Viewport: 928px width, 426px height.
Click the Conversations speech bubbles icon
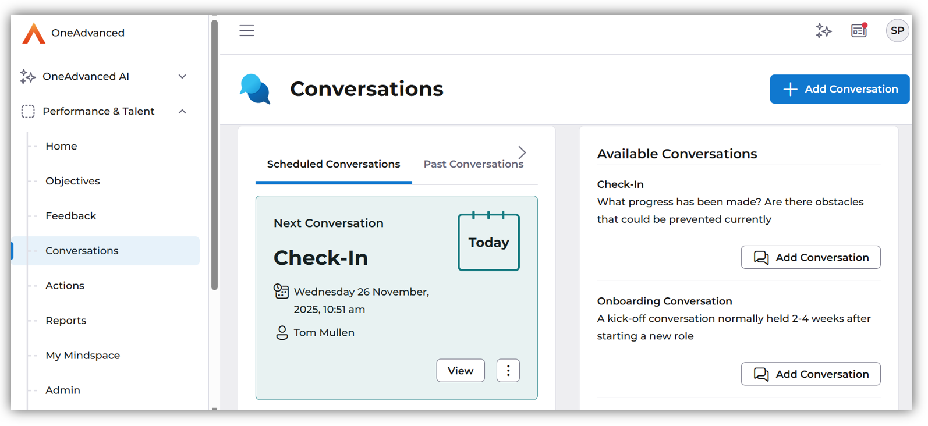coord(255,89)
